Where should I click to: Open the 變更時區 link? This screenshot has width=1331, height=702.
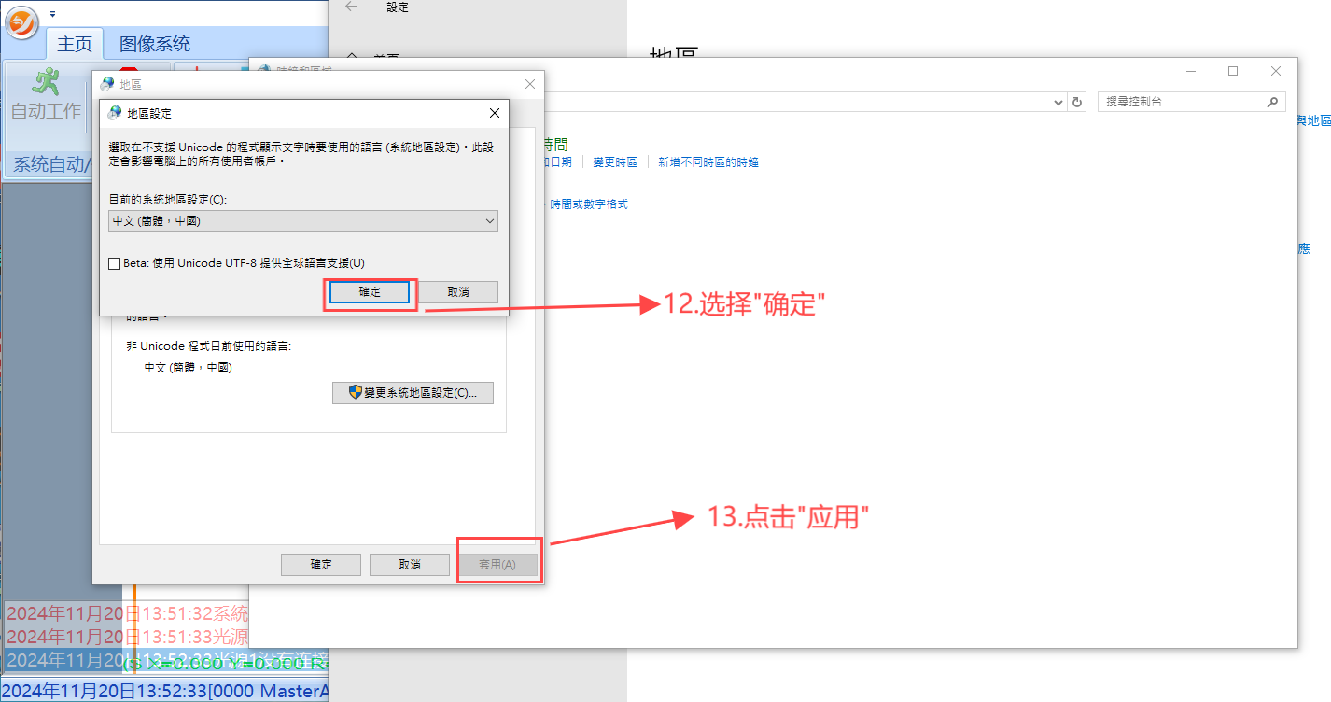tap(614, 162)
